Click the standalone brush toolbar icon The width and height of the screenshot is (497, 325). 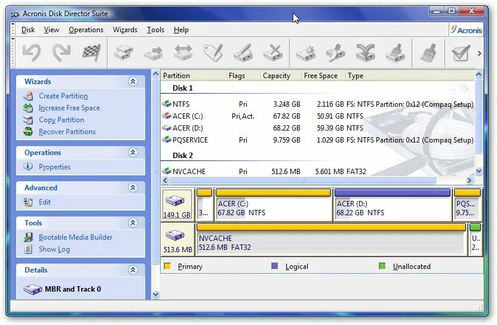point(428,52)
